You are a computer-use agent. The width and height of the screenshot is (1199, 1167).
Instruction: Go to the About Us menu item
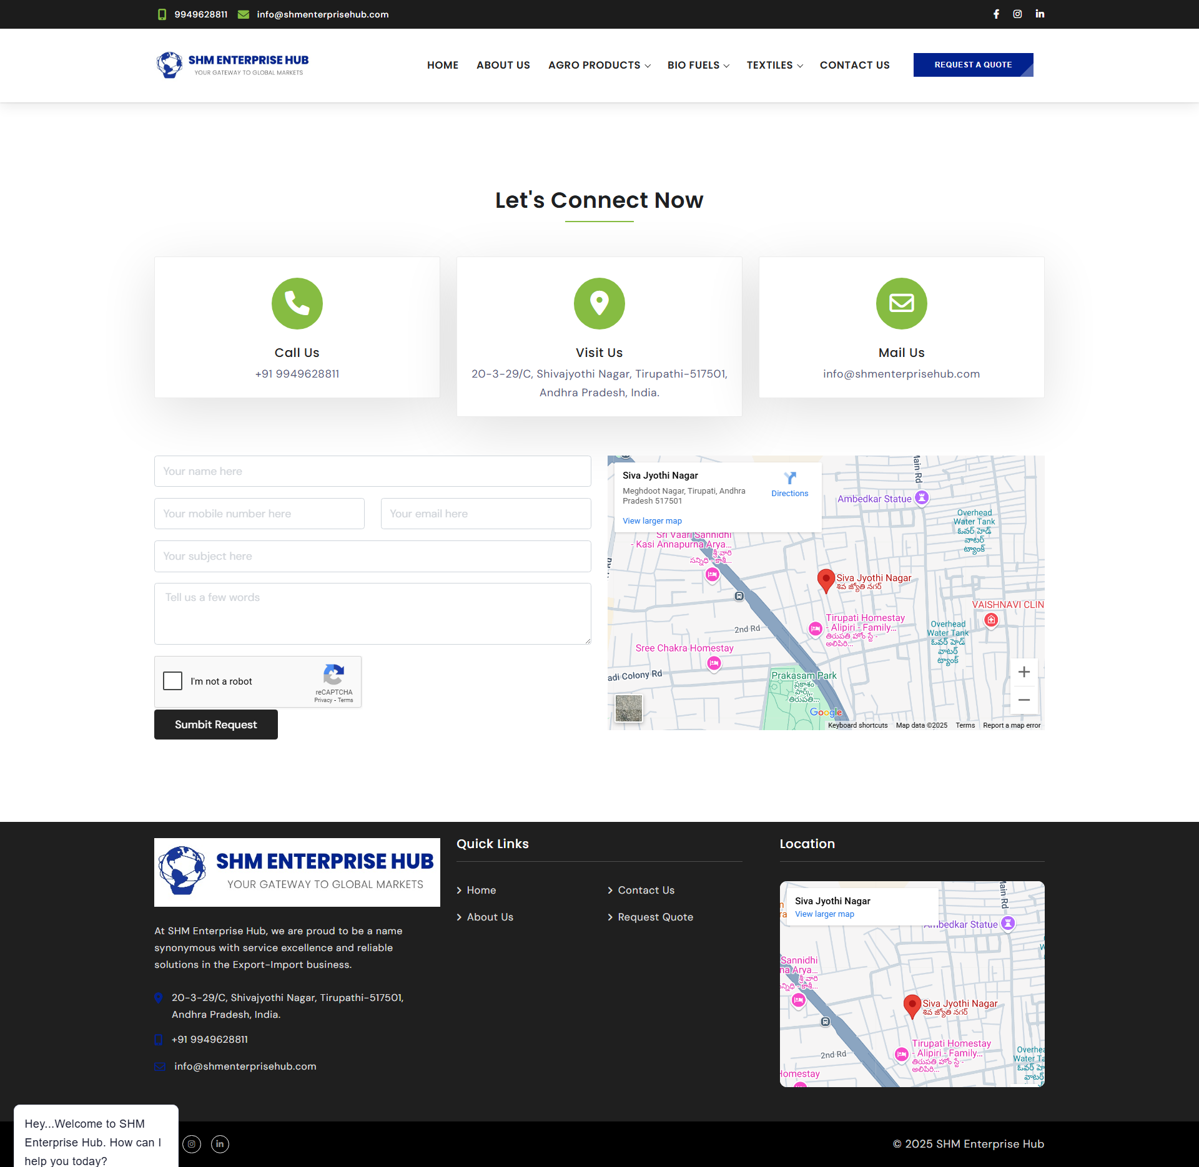pyautogui.click(x=503, y=65)
